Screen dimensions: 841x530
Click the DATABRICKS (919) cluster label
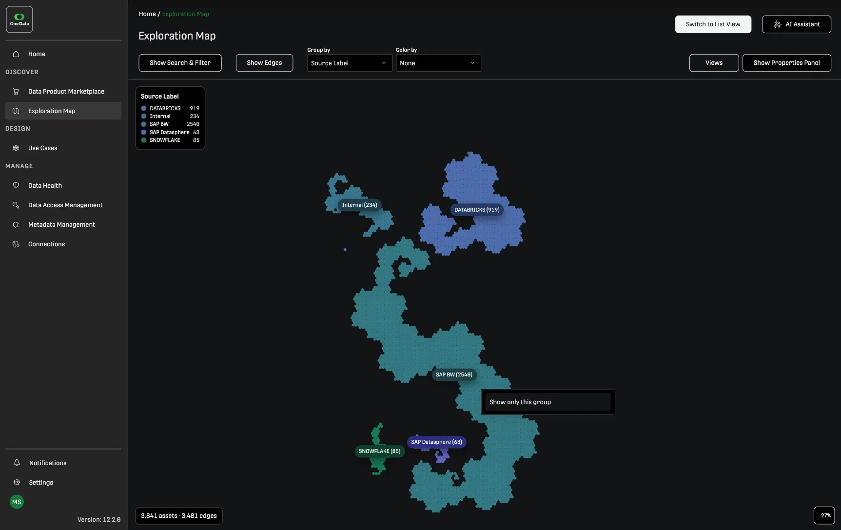(x=477, y=210)
